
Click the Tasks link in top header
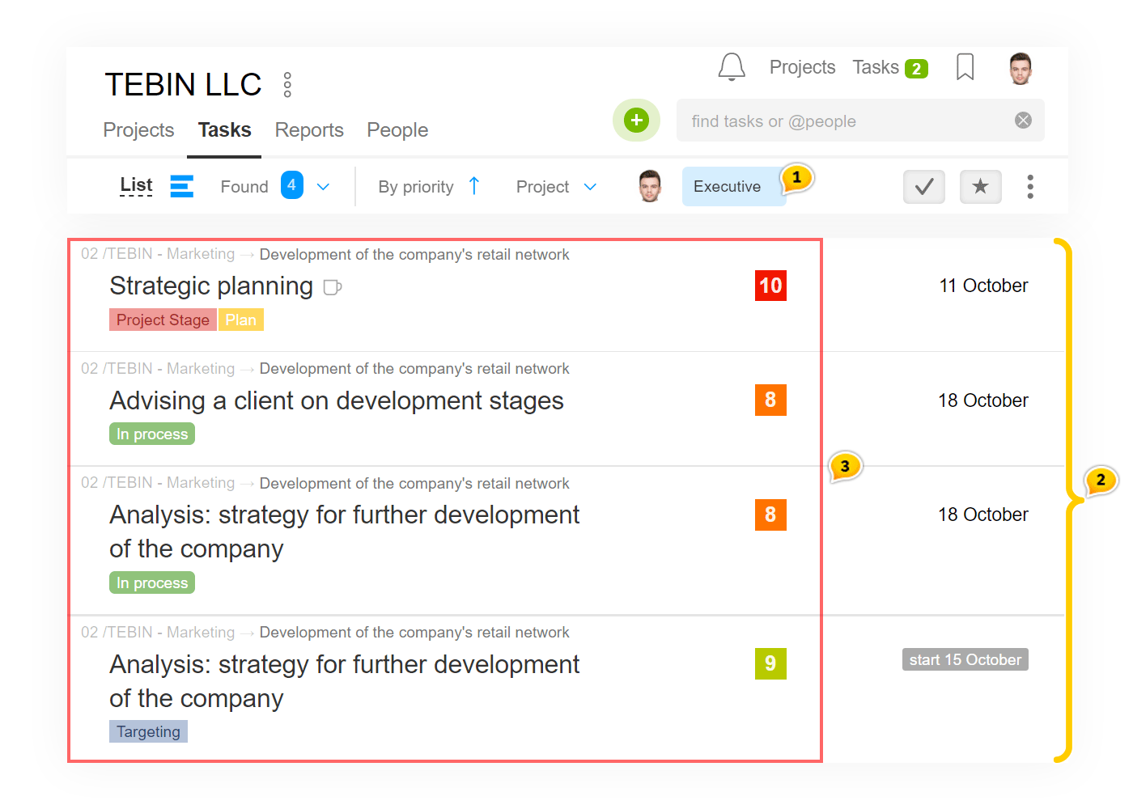pos(876,67)
